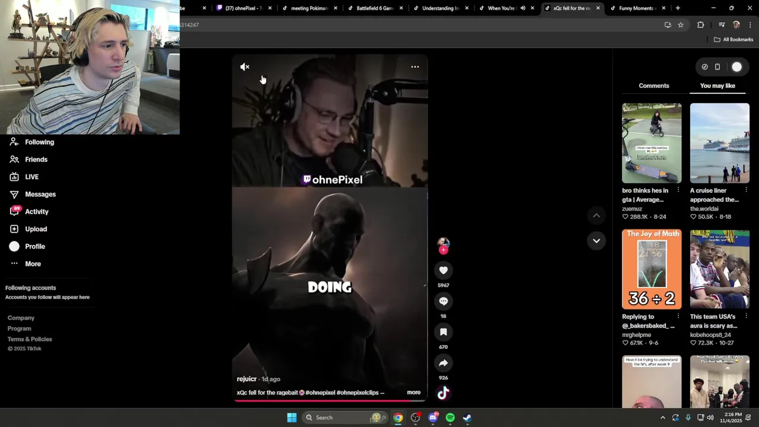Go to previous video with up chevron
The width and height of the screenshot is (759, 427).
tap(597, 216)
